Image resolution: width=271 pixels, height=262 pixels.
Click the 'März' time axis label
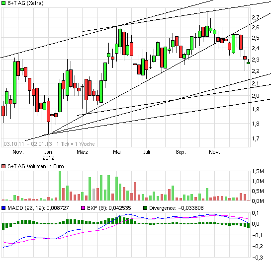point(82,152)
